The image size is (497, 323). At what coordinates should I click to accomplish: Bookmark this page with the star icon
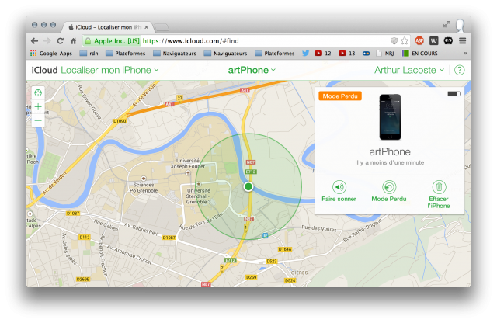pyautogui.click(x=405, y=41)
